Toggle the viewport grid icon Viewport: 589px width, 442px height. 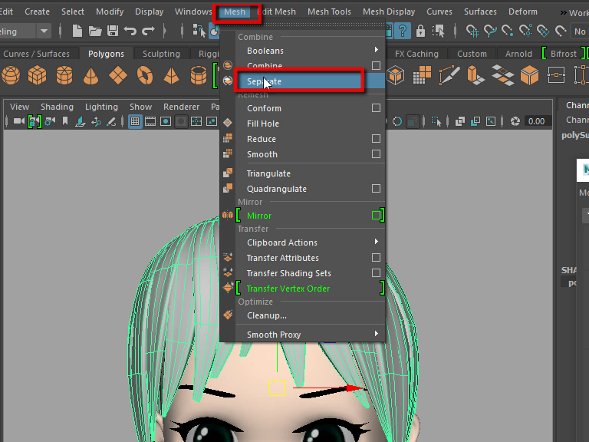[135, 121]
